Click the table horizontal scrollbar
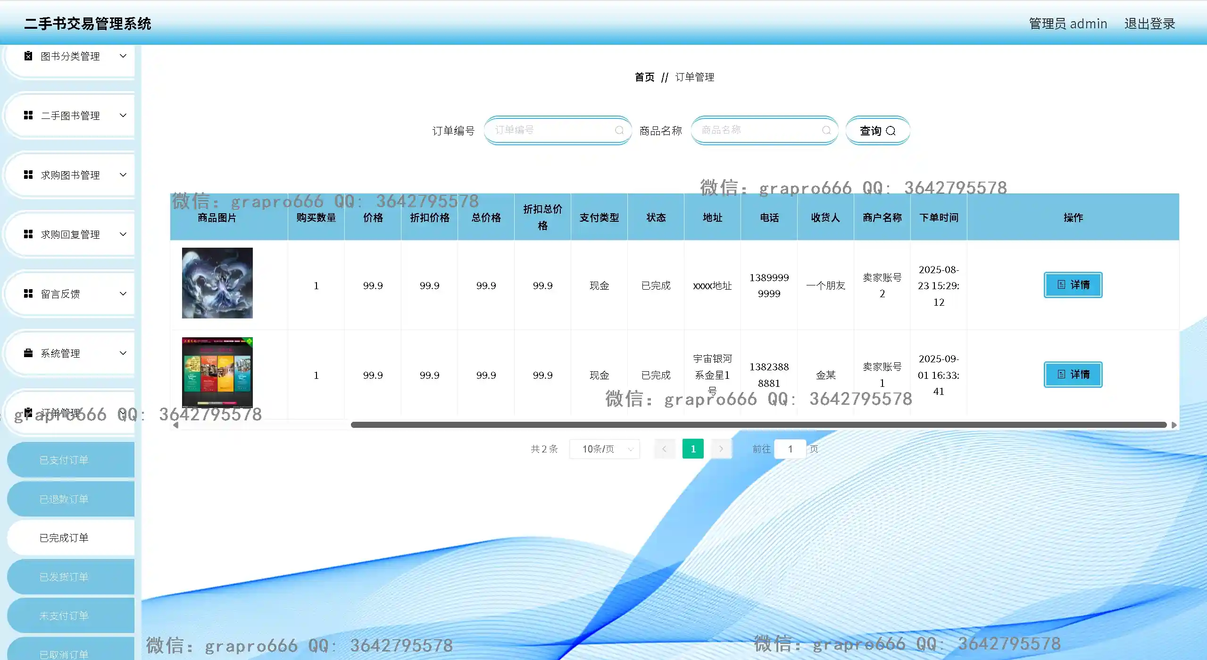 tap(758, 425)
